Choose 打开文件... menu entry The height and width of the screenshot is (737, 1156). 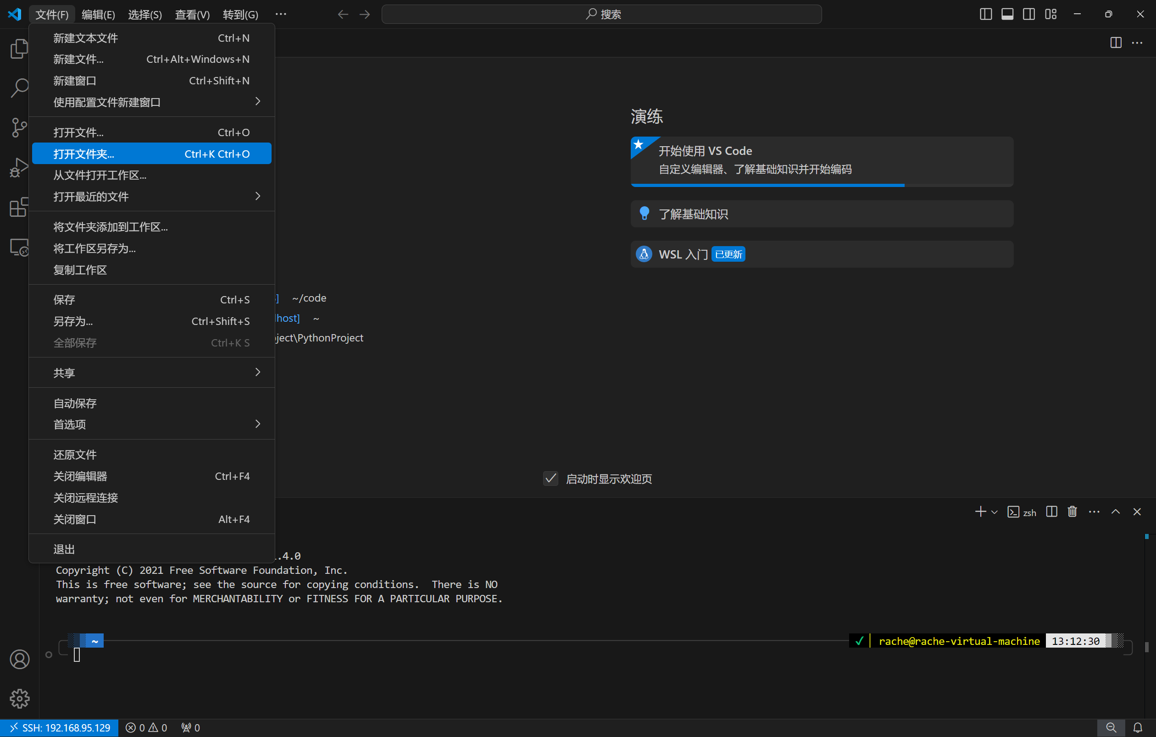[x=152, y=132]
